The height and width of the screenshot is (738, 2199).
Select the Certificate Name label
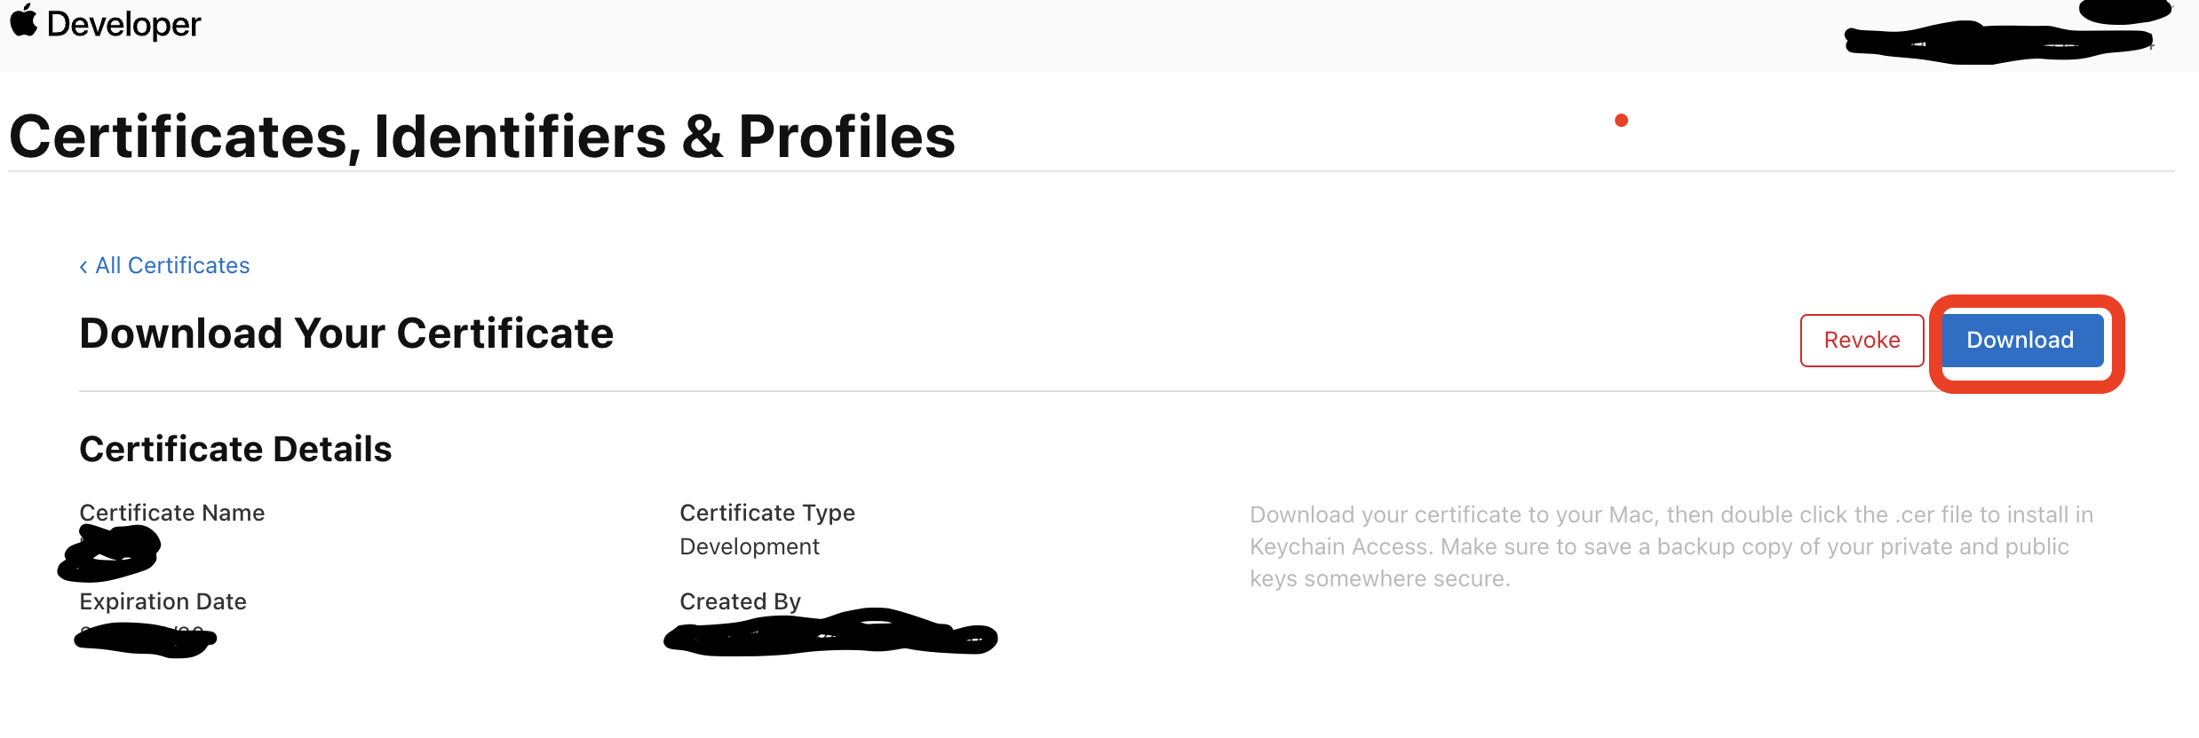(172, 513)
